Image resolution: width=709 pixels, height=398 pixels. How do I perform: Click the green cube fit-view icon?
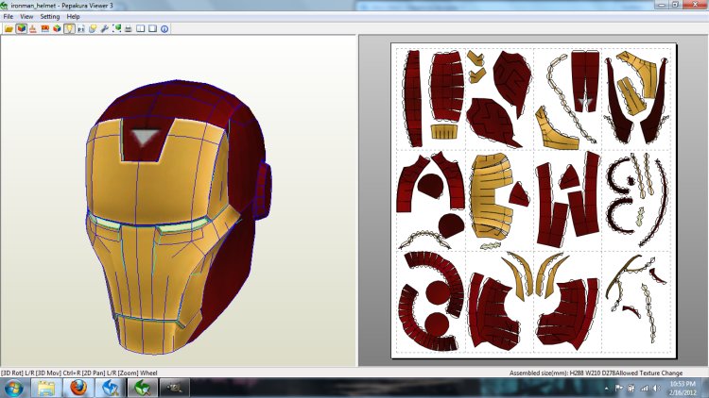[x=116, y=28]
